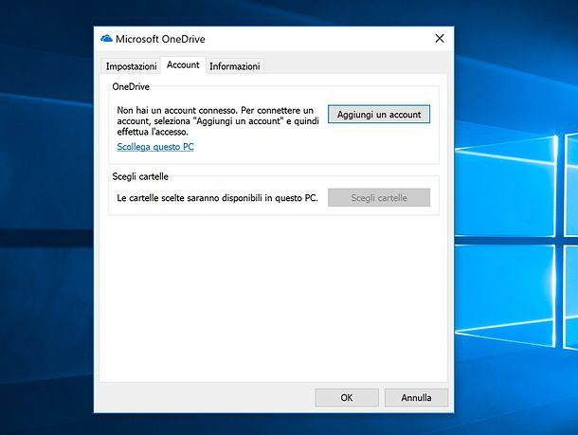Click the Microsoft OneDrive window title
Image resolution: width=578 pixels, height=435 pixels.
tap(160, 39)
